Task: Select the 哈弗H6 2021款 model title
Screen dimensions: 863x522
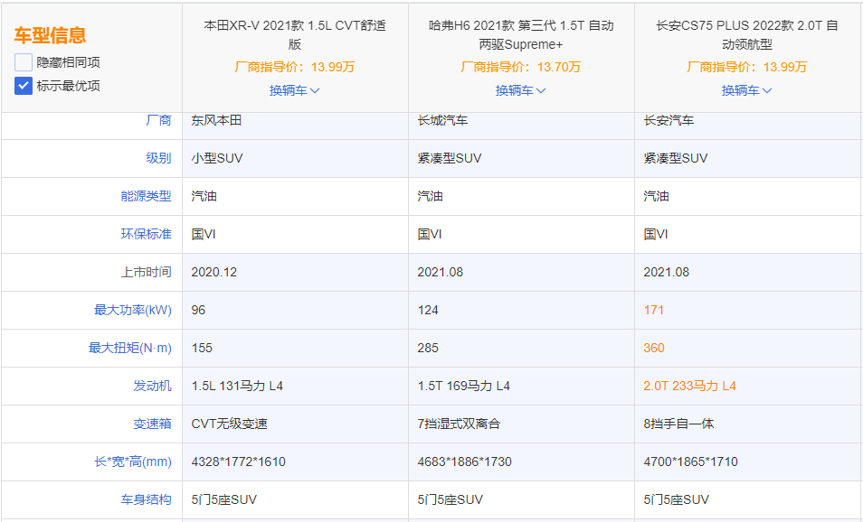Action: pos(521,34)
